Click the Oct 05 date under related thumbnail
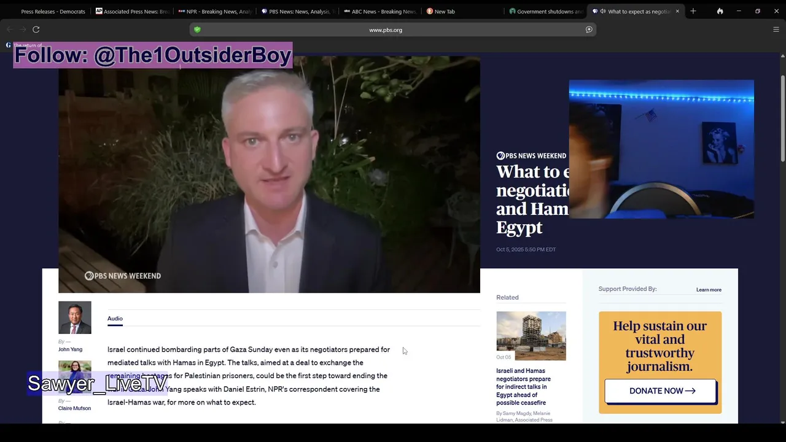Image resolution: width=786 pixels, height=442 pixels. (x=504, y=357)
